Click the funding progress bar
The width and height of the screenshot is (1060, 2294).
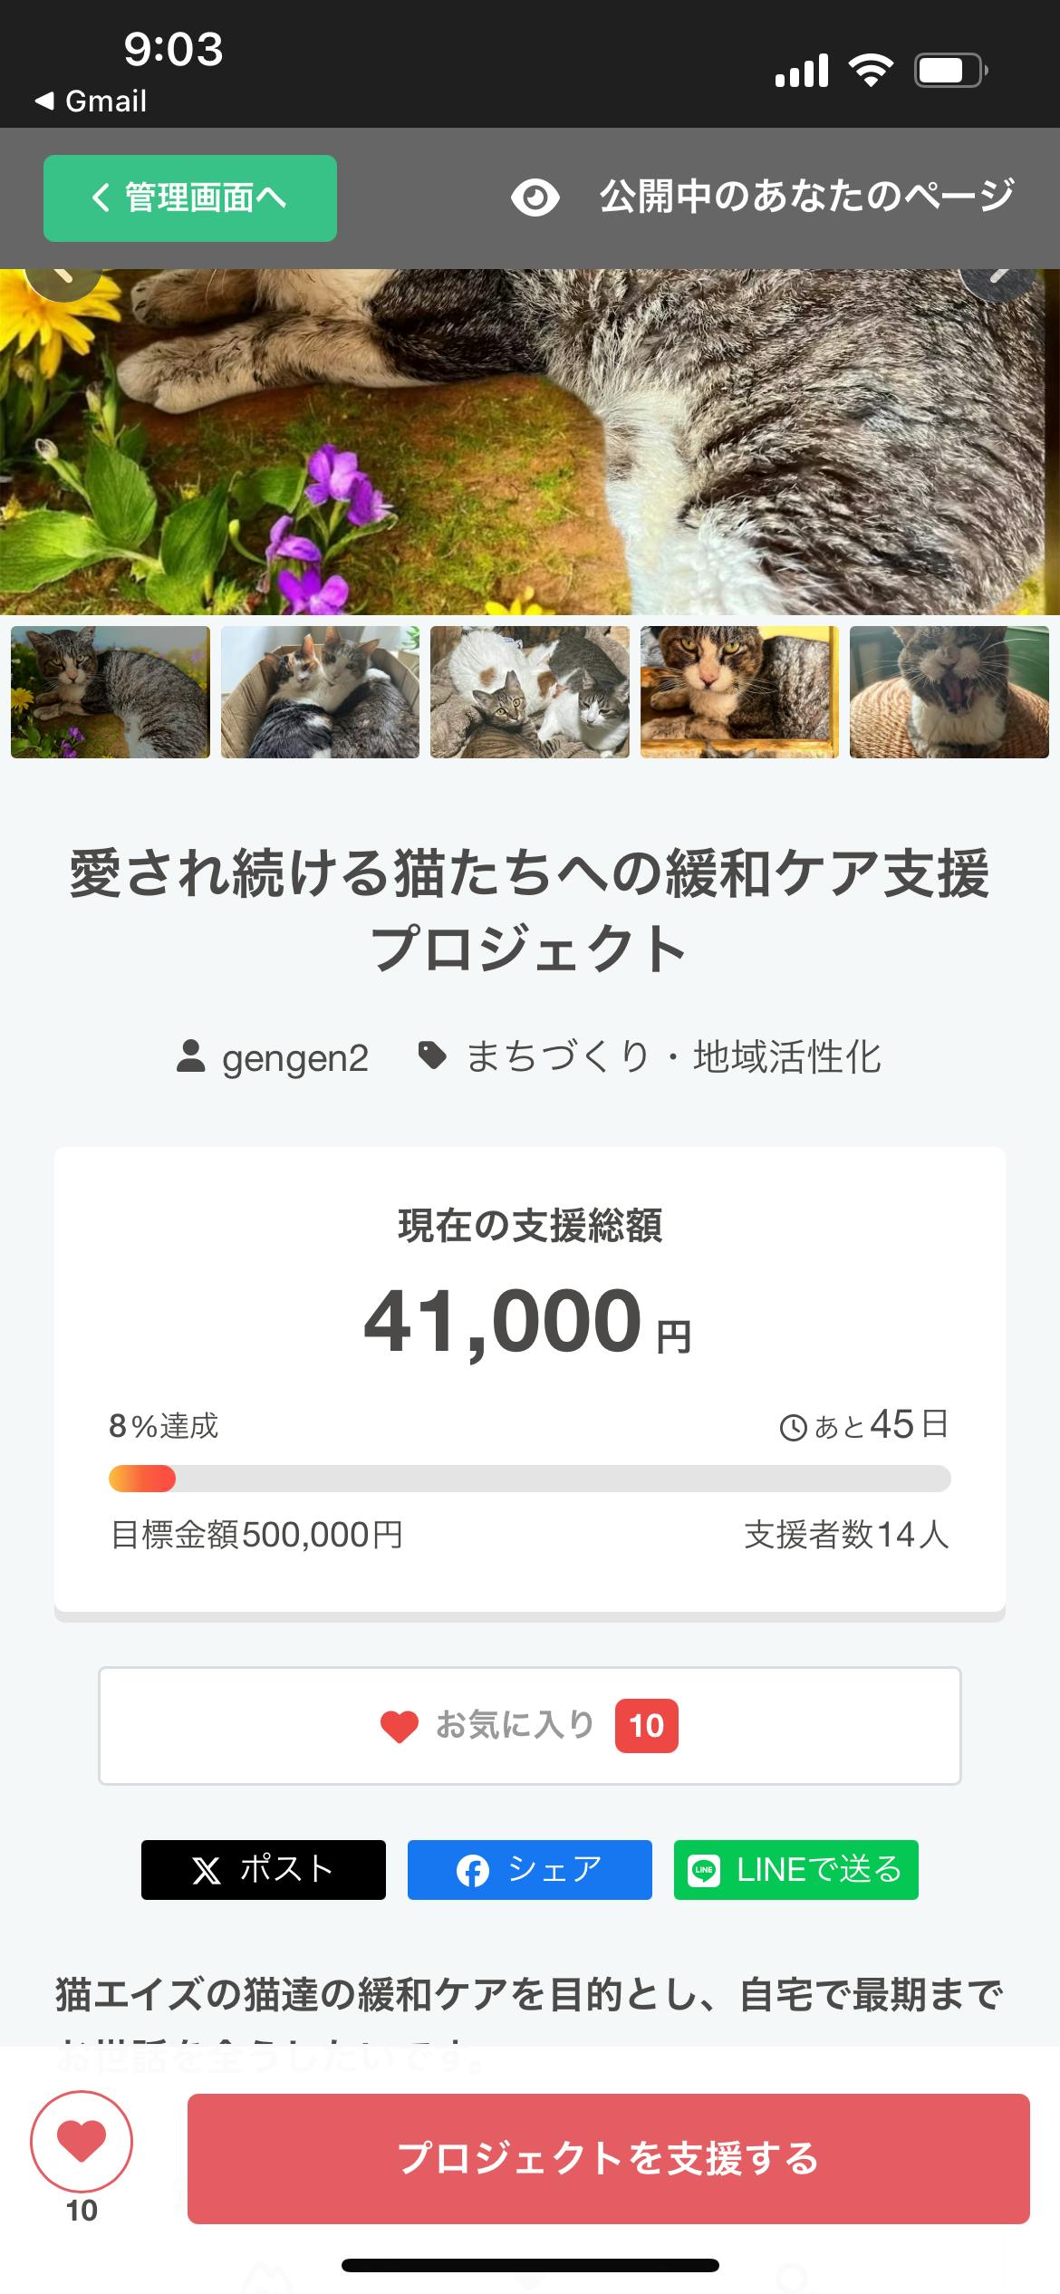pos(529,1479)
